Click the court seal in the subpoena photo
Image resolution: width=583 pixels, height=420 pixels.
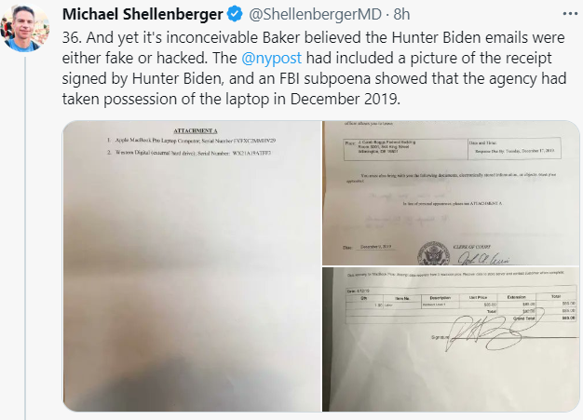click(x=435, y=253)
